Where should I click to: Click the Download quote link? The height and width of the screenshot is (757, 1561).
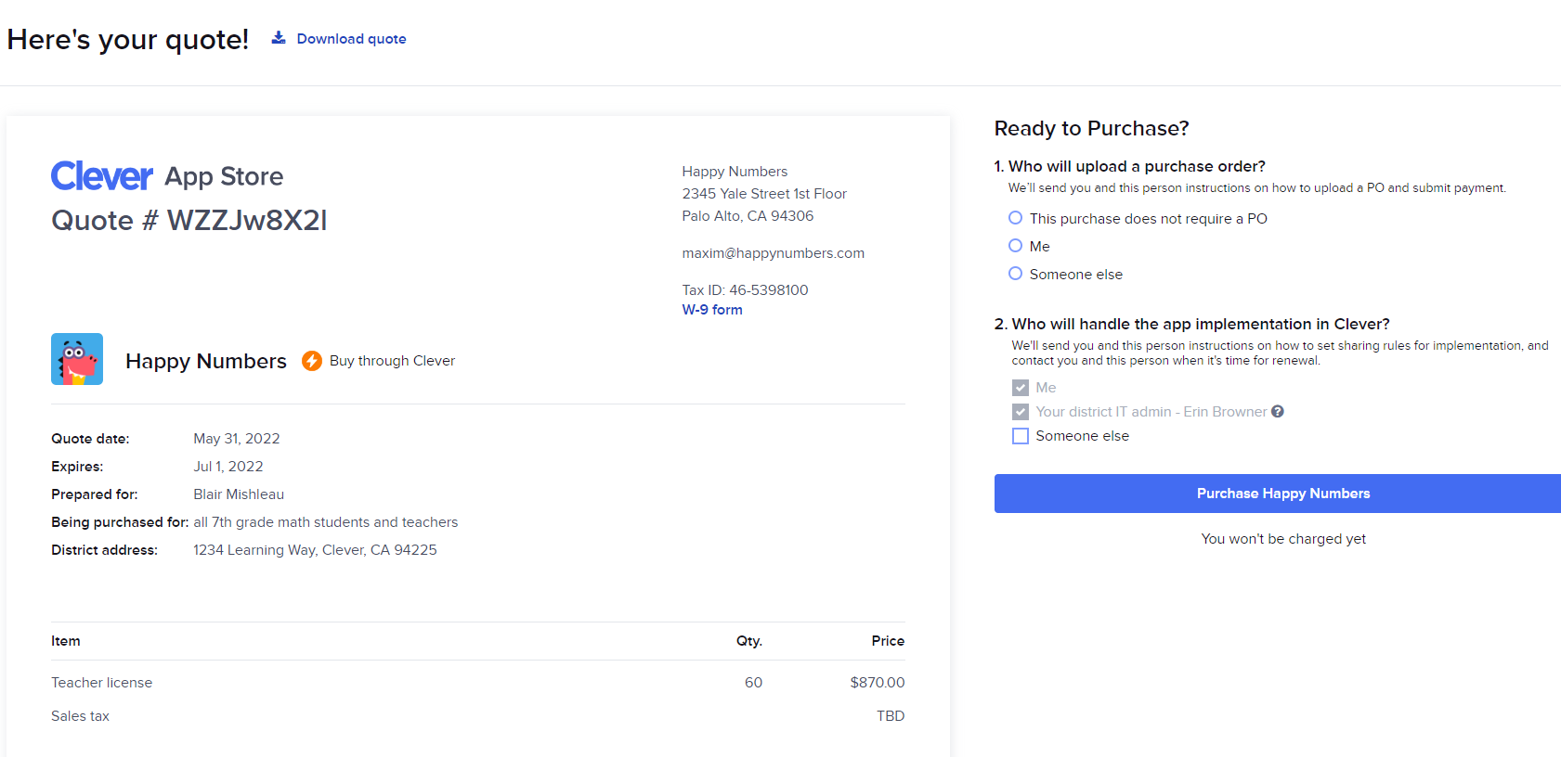tap(351, 39)
